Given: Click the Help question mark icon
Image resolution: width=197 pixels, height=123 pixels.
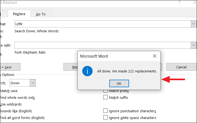Looking at the screenshot, I should (x=179, y=2).
